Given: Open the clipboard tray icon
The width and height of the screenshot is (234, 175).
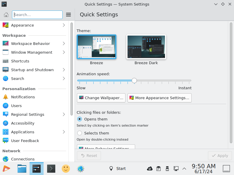Looking at the screenshot, I should click(x=159, y=169).
